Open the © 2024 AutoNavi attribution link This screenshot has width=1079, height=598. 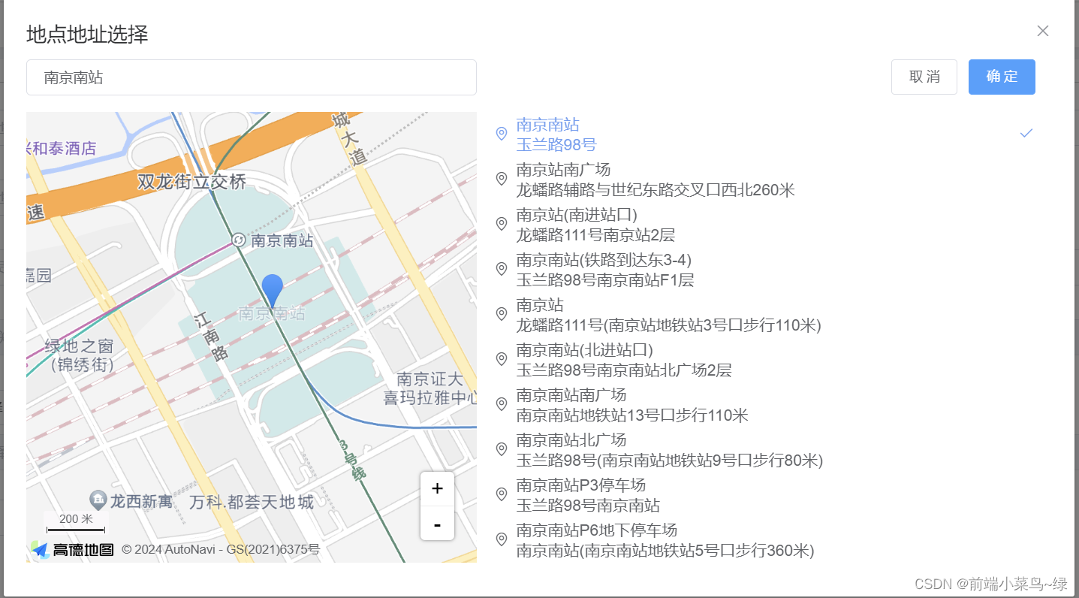point(222,549)
